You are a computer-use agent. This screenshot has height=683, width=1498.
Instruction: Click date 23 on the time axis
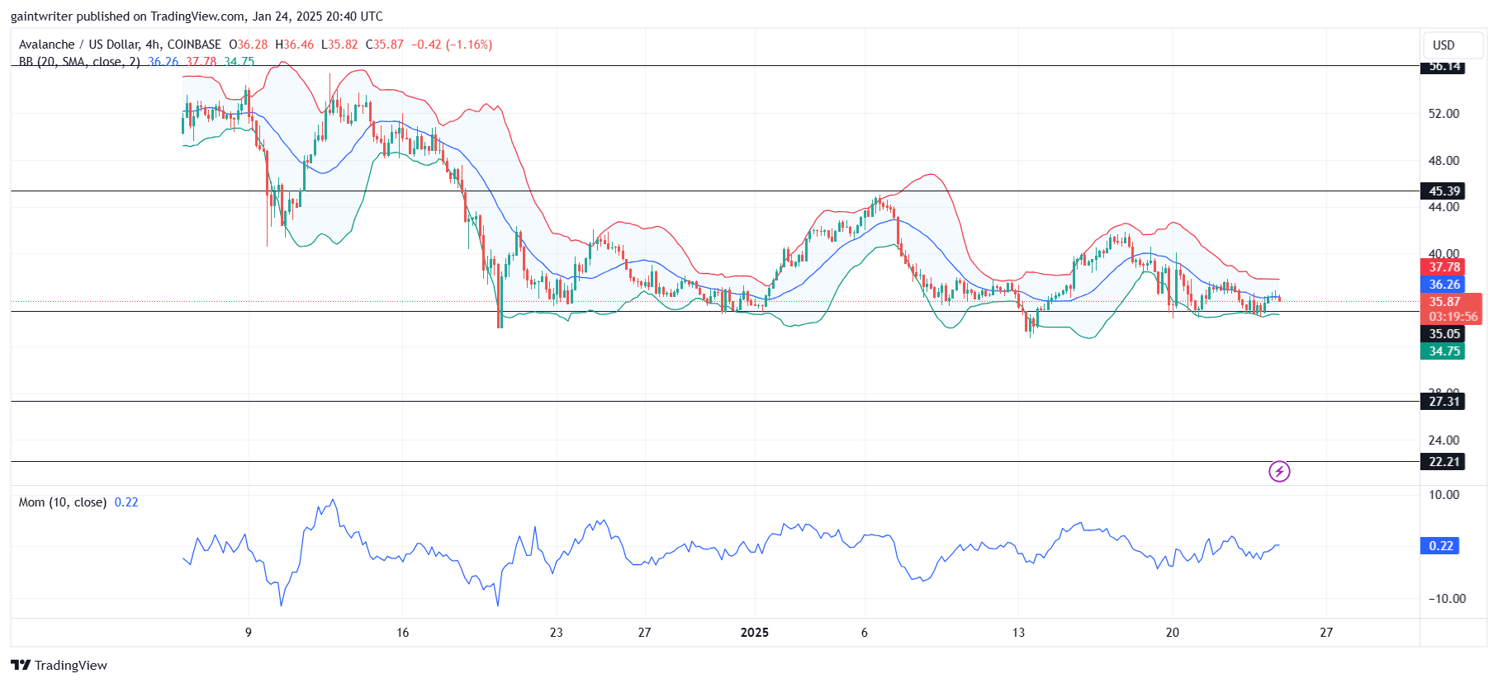click(x=557, y=633)
